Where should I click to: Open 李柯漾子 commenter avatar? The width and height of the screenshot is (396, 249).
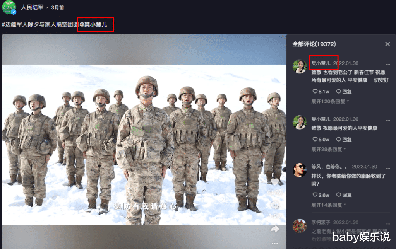[x=300, y=225]
